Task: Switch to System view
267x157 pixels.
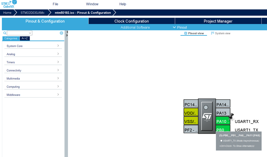Action: pos(221,33)
